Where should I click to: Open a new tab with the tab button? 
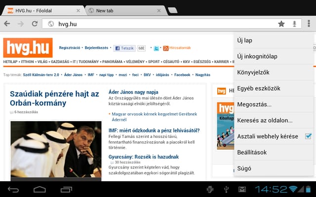[x=173, y=10]
